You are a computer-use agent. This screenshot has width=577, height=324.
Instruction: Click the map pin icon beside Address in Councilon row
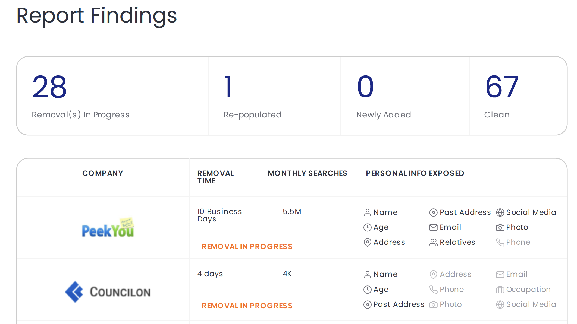433,275
